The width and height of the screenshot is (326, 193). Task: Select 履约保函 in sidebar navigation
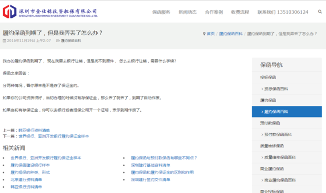[287, 100]
